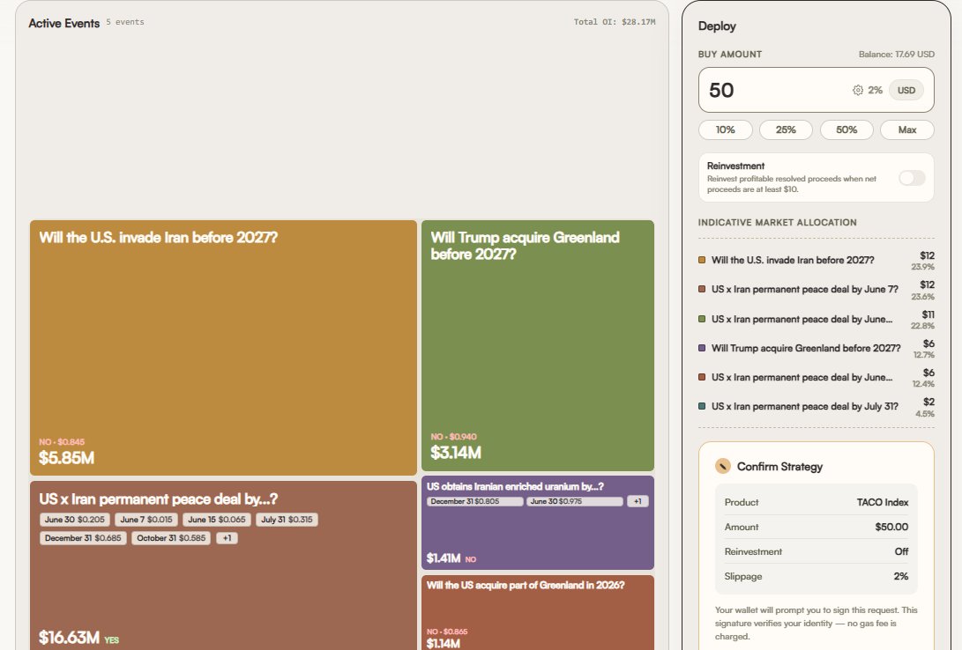Click the purple swatch for 'Will Trump acquire Greenland'
This screenshot has width=962, height=650.
[702, 348]
